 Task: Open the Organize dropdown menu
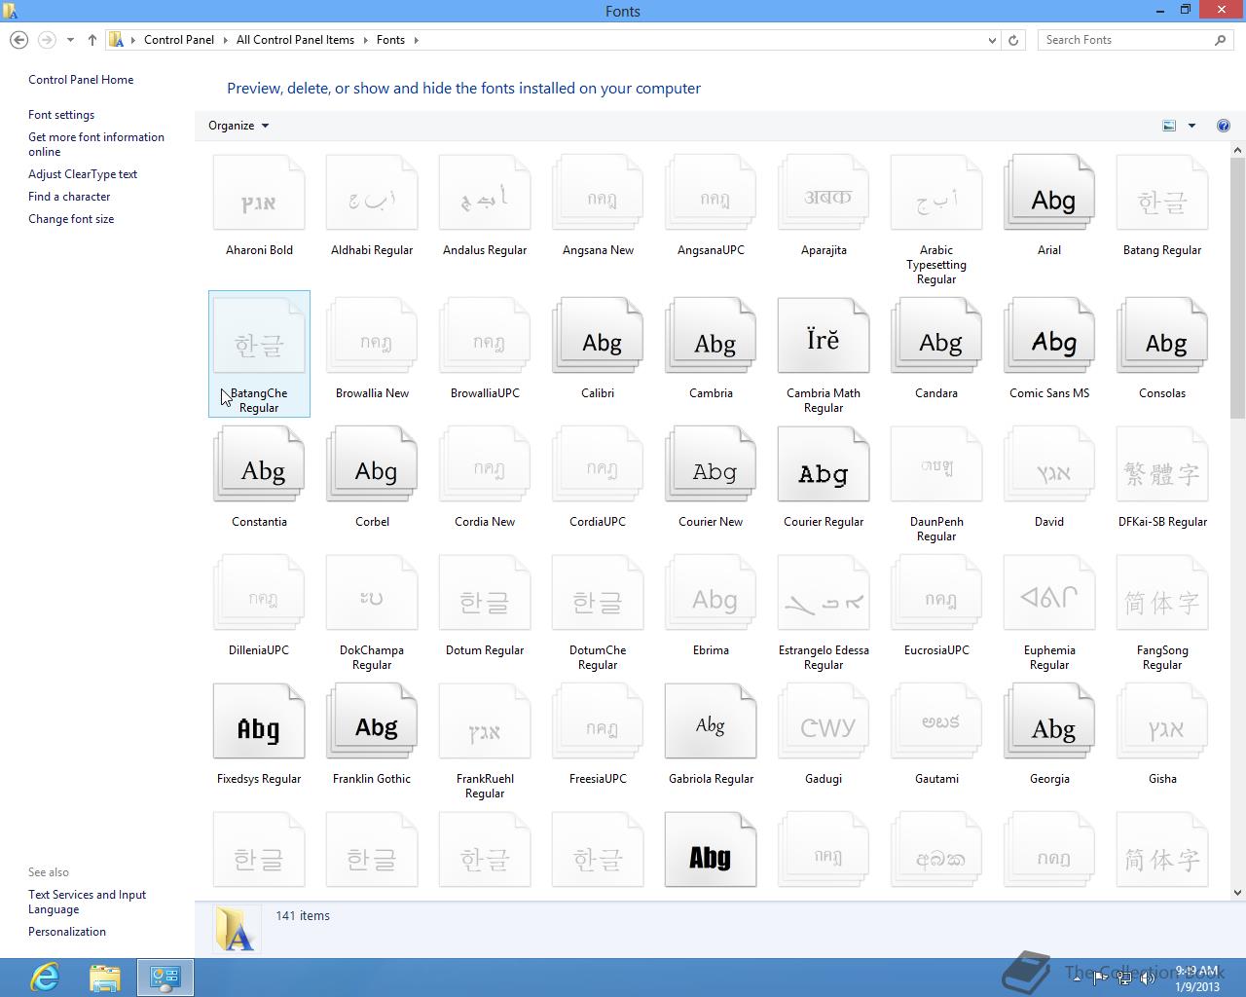click(238, 126)
